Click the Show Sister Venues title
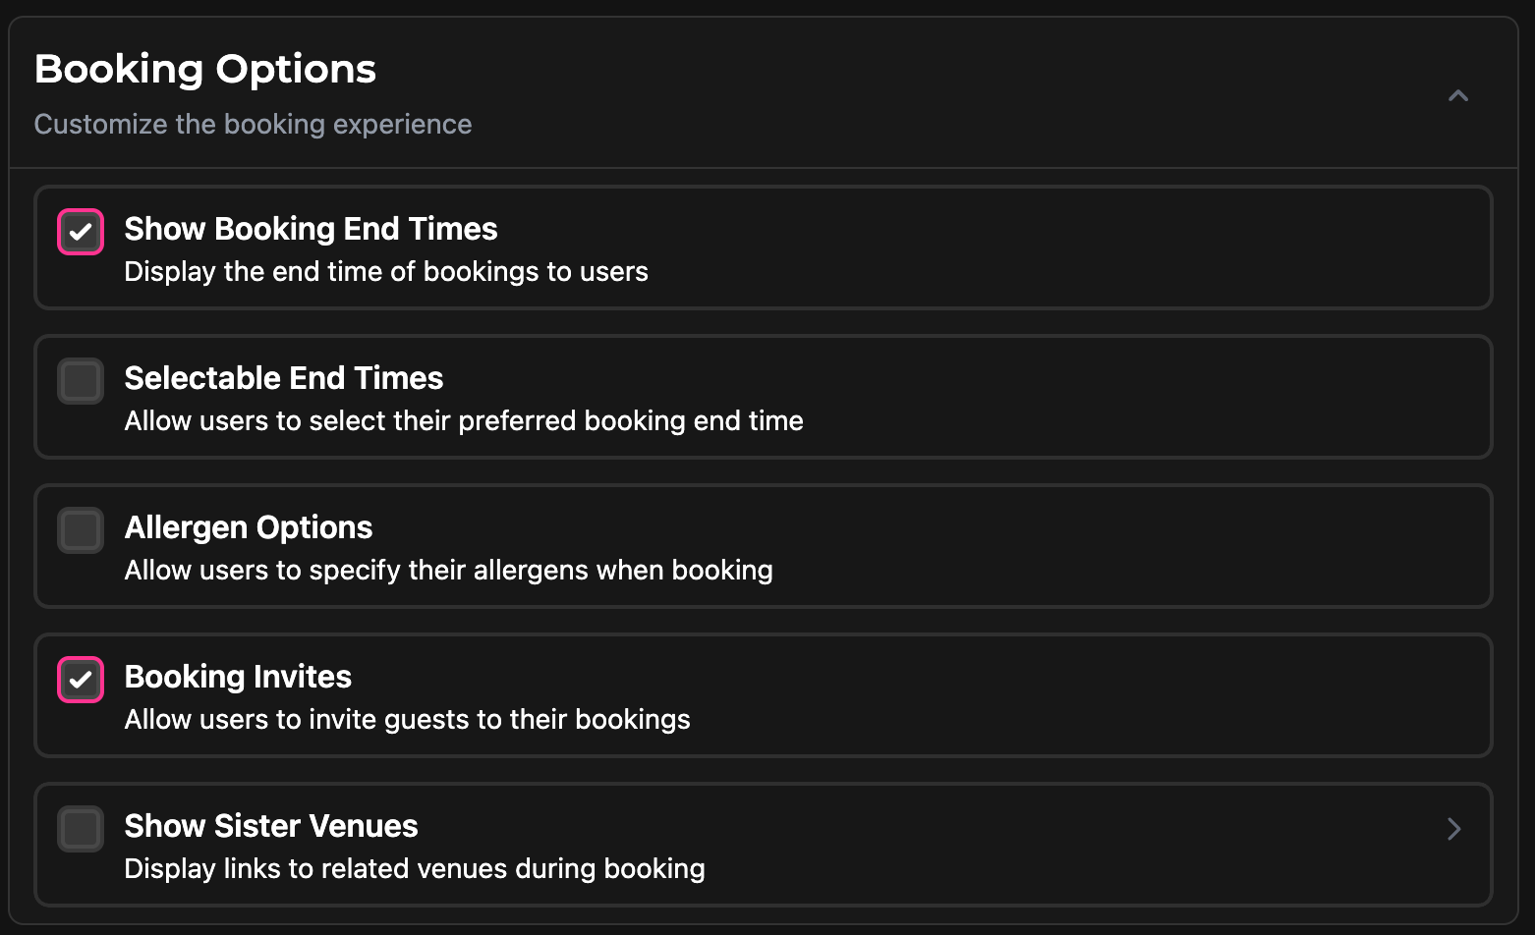The width and height of the screenshot is (1535, 935). pyautogui.click(x=271, y=826)
